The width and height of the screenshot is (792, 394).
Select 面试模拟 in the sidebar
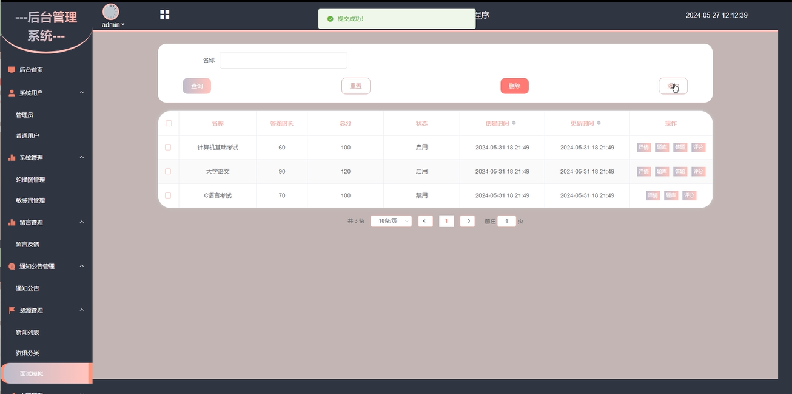coord(46,374)
